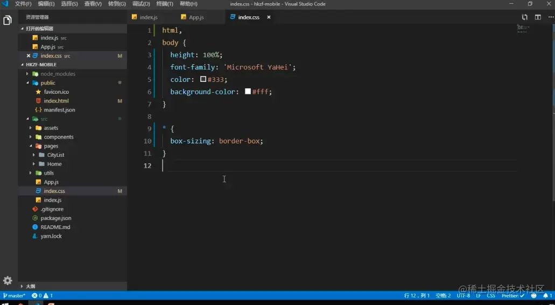Open manifest.json in explorer tree
Image resolution: width=555 pixels, height=305 pixels.
click(59, 110)
